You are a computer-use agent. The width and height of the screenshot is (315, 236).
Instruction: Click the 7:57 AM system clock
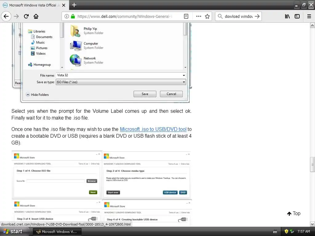tap(304, 231)
